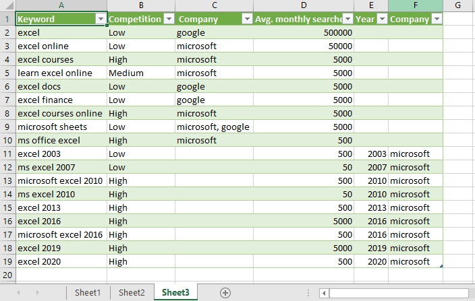
Task: Open the Competition column filter dropdown
Action: 169,19
